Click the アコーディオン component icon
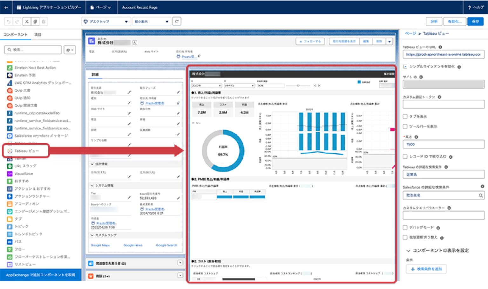The width and height of the screenshot is (488, 289). (9, 204)
